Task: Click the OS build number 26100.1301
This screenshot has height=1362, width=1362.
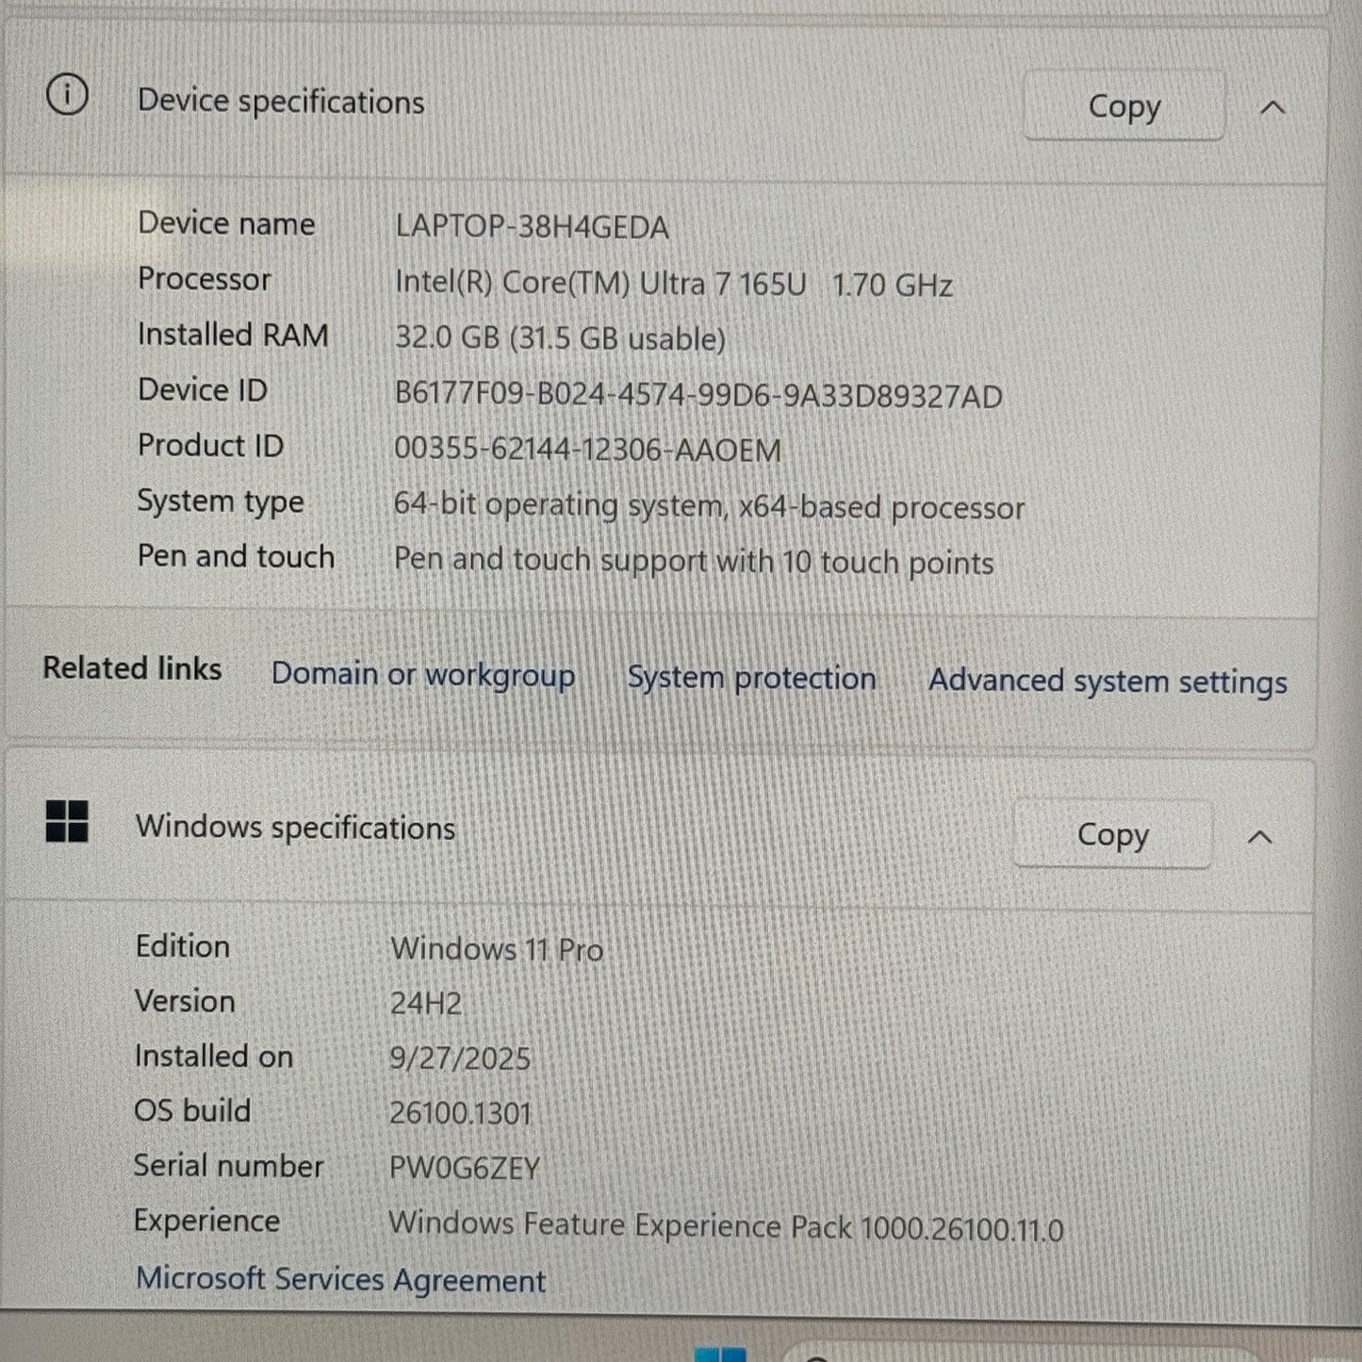Action: [x=461, y=1113]
